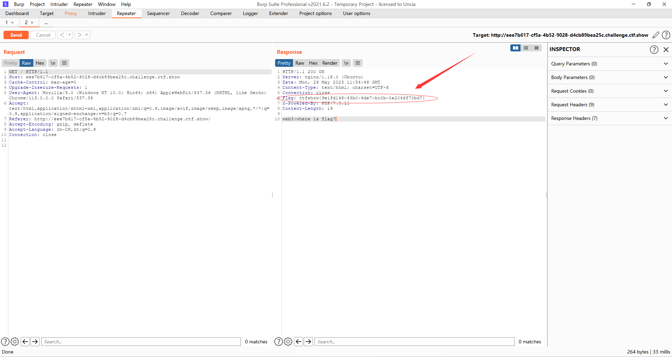Click the orange Send button
Viewport: 672px width, 357px height.
[x=16, y=35]
